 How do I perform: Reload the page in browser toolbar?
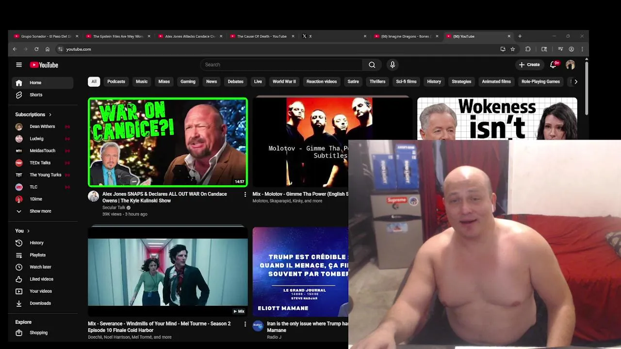(x=36, y=49)
